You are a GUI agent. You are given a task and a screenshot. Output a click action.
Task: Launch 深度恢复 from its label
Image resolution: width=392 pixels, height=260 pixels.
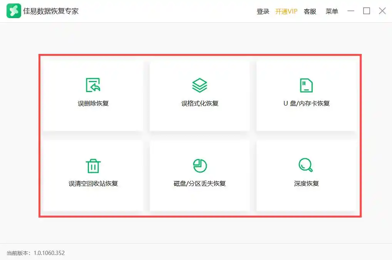[x=306, y=183]
